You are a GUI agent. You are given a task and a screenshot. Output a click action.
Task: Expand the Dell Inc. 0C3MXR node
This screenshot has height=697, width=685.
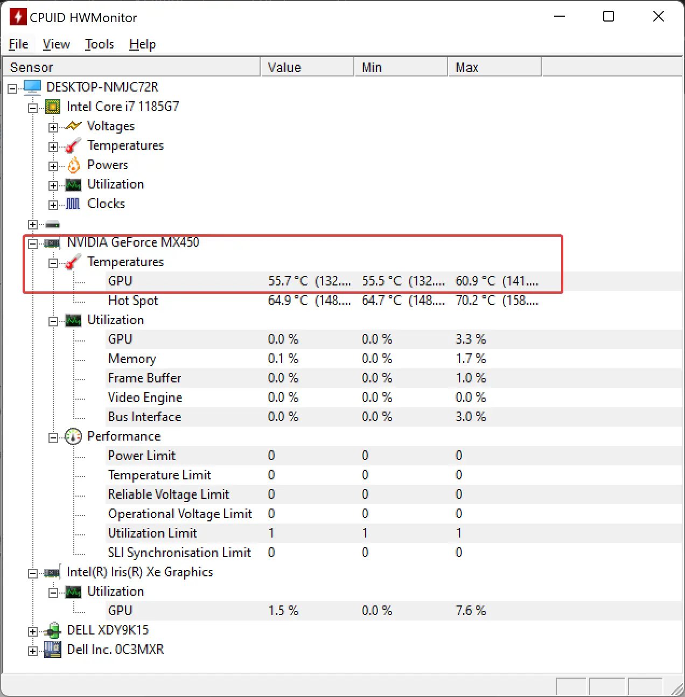(x=33, y=651)
